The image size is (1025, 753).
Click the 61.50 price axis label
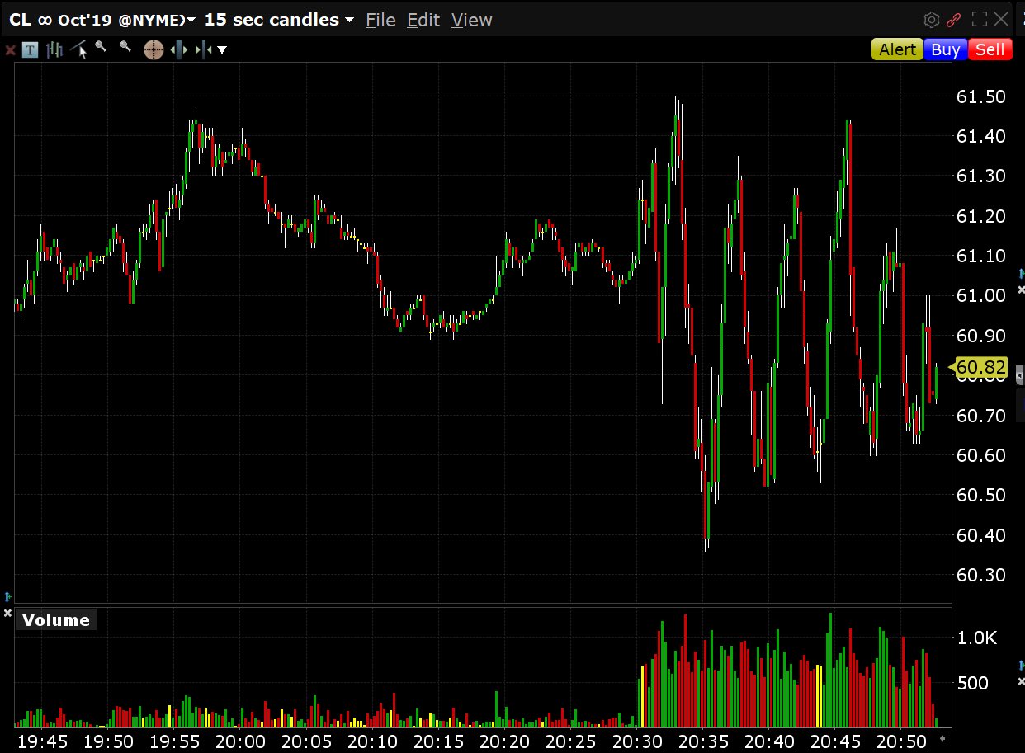[980, 96]
